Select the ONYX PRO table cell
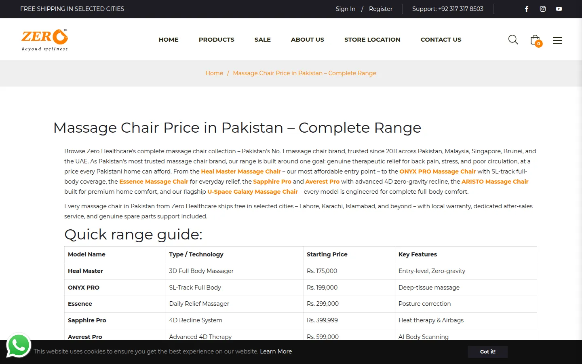Viewport: 582px width, 364px height. (115, 288)
